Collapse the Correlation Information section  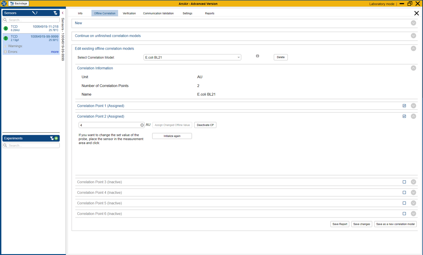click(413, 68)
